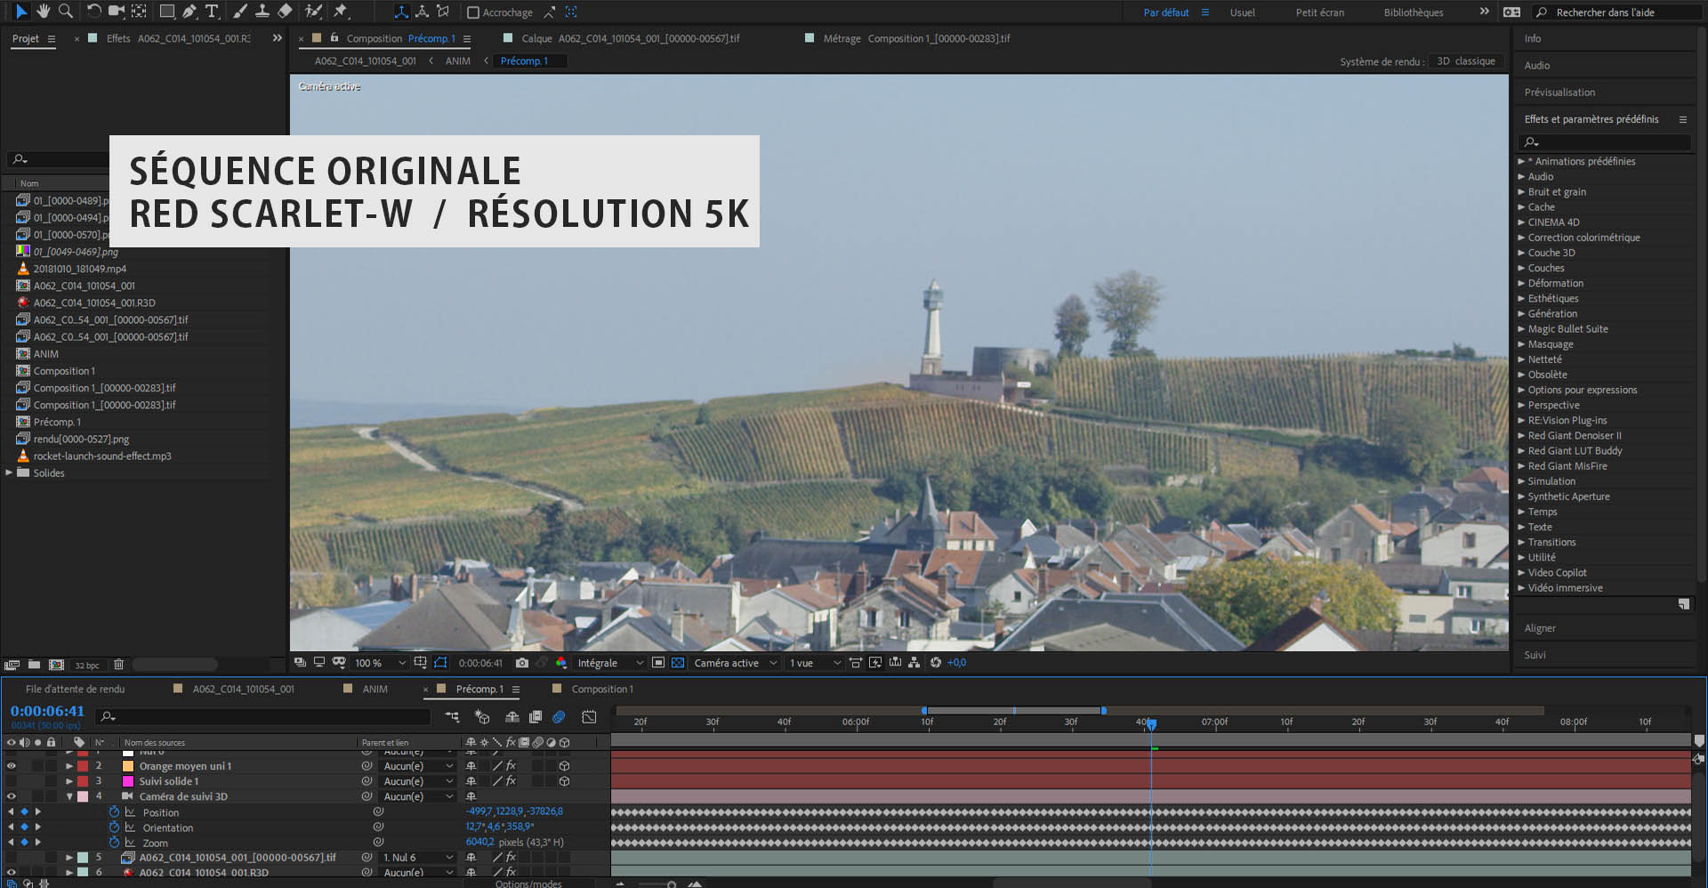Screen dimensions: 1708x888
Task: Delete selected project item trash icon
Action: click(118, 665)
